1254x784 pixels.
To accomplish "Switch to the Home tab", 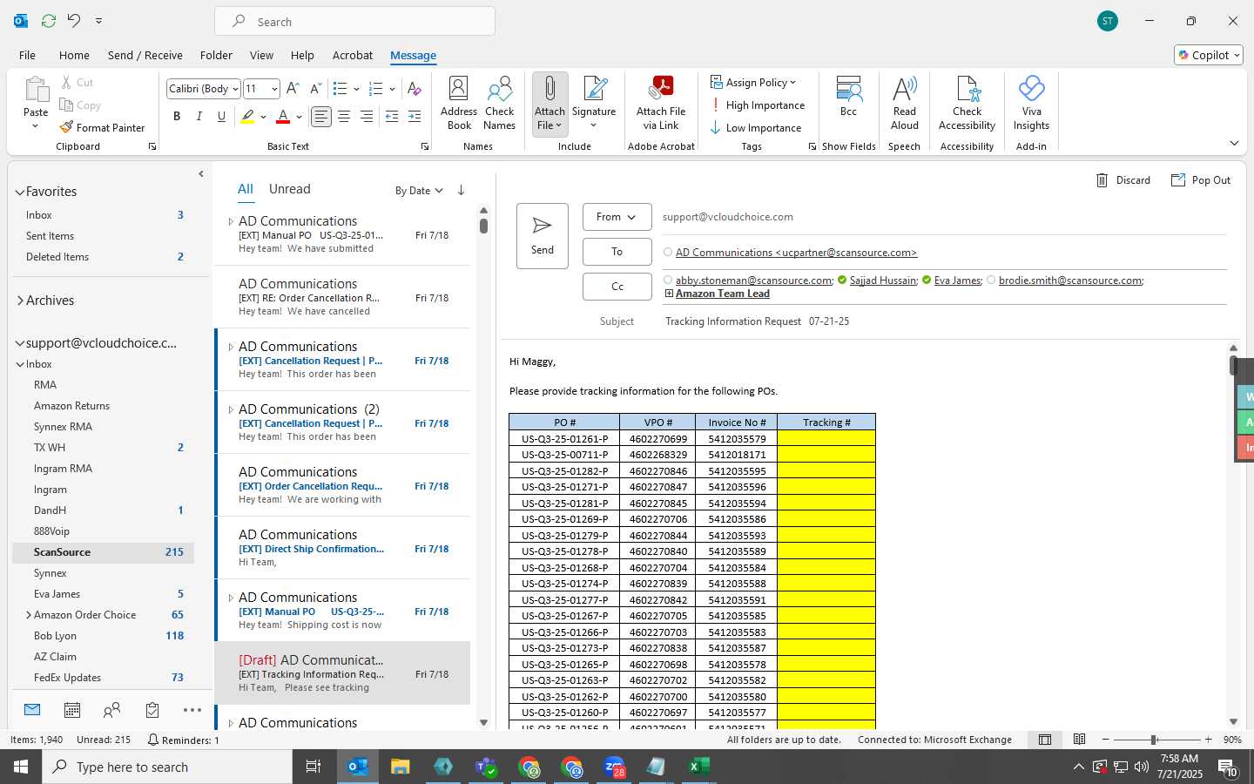I will tap(74, 55).
